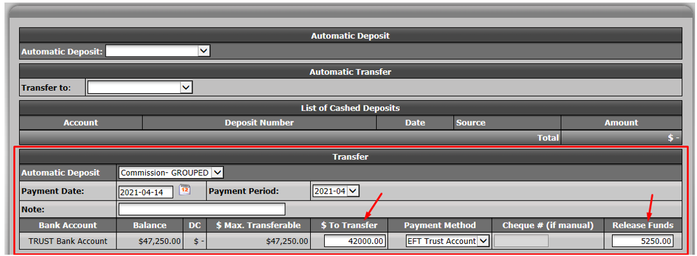Screen dimensions: 697x256
Task: Open the EFT Trust Account payment method dropdown
Action: coord(447,241)
